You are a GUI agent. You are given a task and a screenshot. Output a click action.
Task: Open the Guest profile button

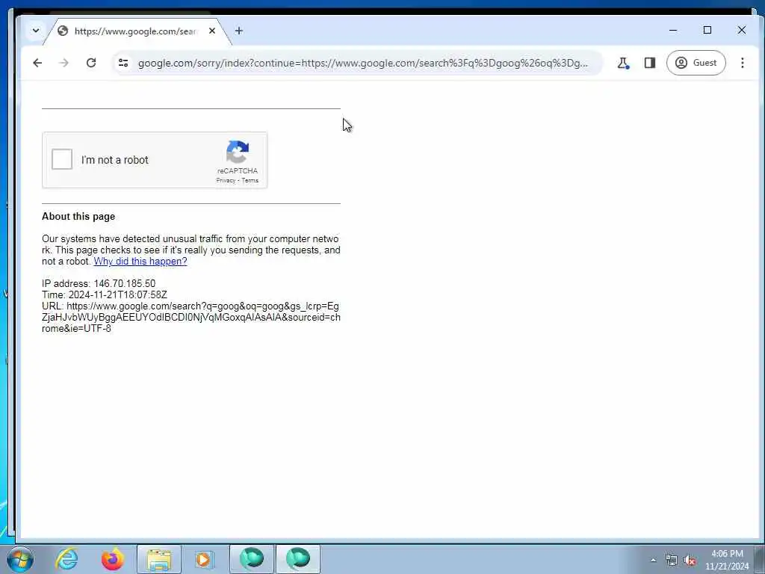696,63
